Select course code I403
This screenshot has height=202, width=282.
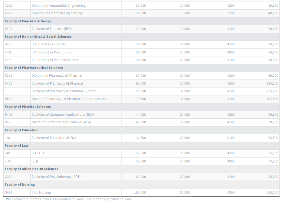point(8,52)
